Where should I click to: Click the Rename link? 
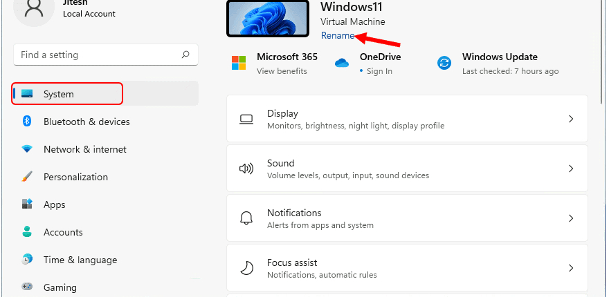(x=338, y=36)
